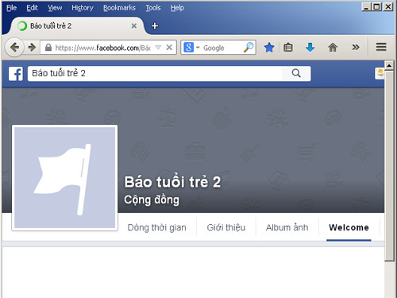Click the page title Báo tuổi trẻ 2
This screenshot has height=298, width=397.
pyautogui.click(x=172, y=182)
